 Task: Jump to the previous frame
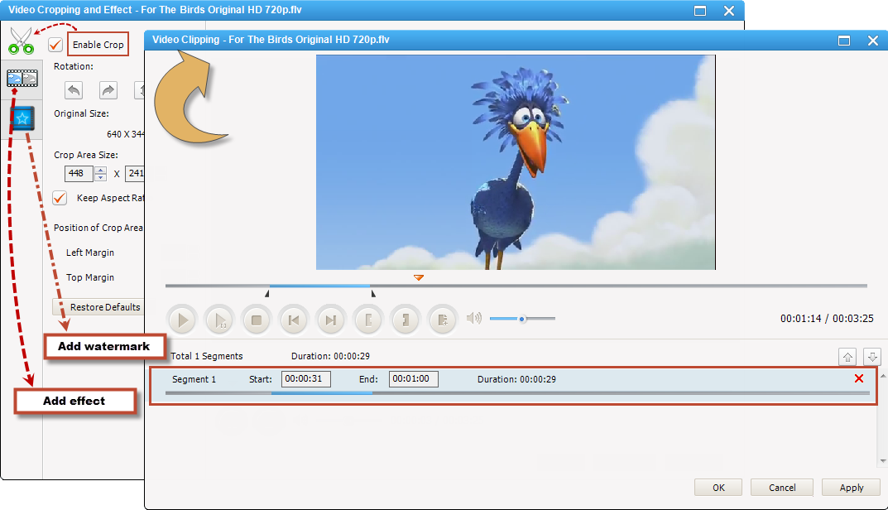[x=293, y=320]
